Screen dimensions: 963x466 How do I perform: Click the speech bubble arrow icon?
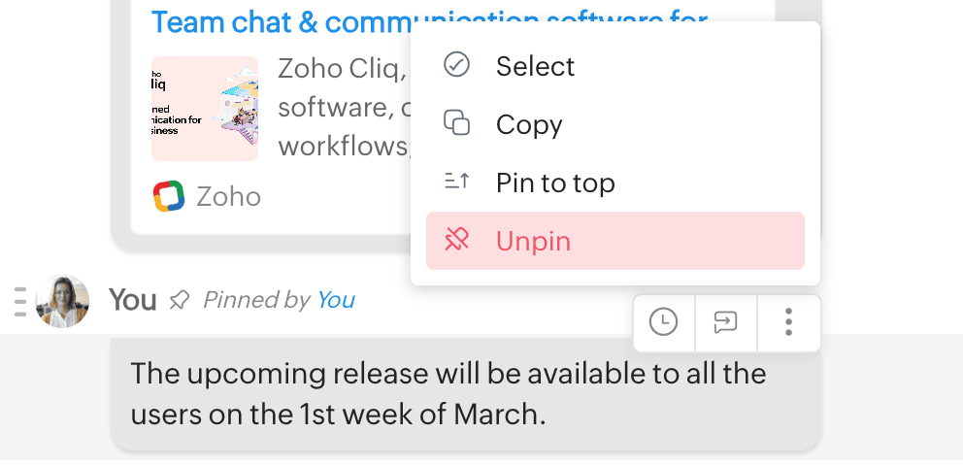click(x=726, y=322)
